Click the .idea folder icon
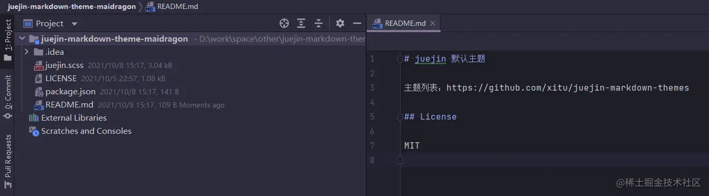This screenshot has width=709, height=196. tap(38, 52)
